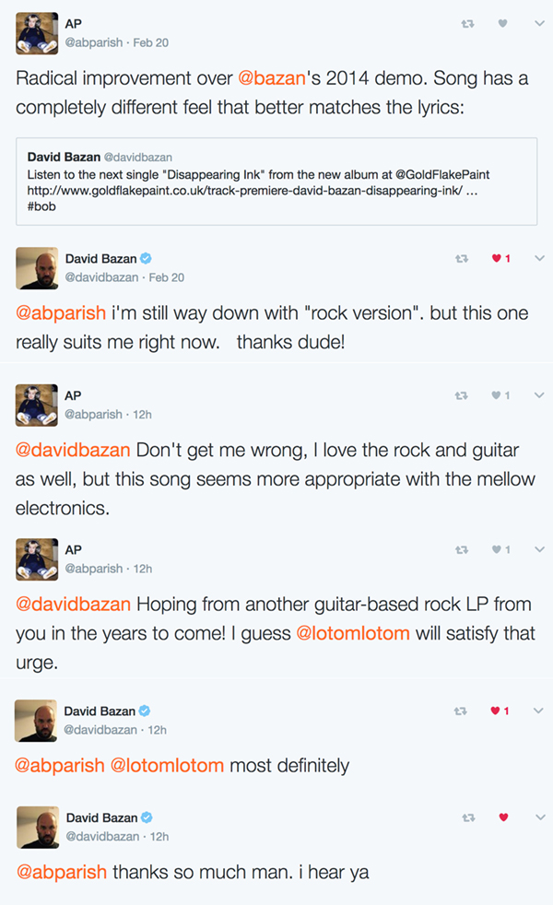This screenshot has width=553, height=905.
Task: Click red heart on "thanks so much man" tweet
Action: (502, 817)
